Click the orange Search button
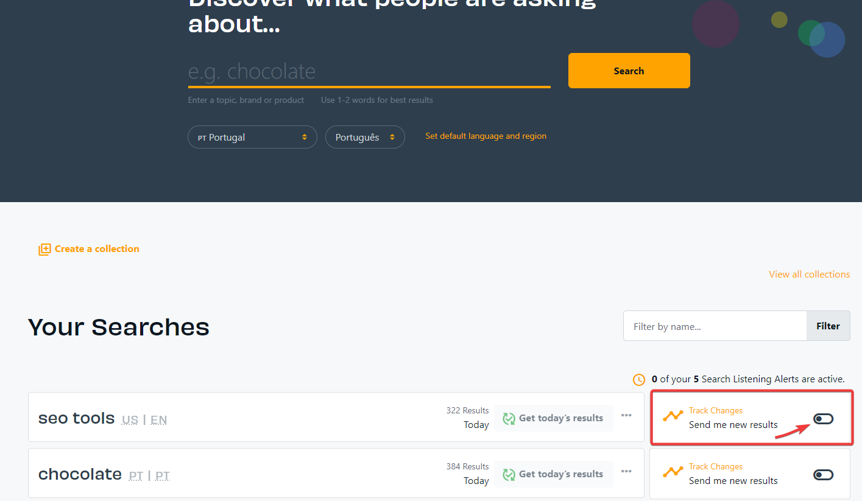The image size is (862, 501). (629, 71)
